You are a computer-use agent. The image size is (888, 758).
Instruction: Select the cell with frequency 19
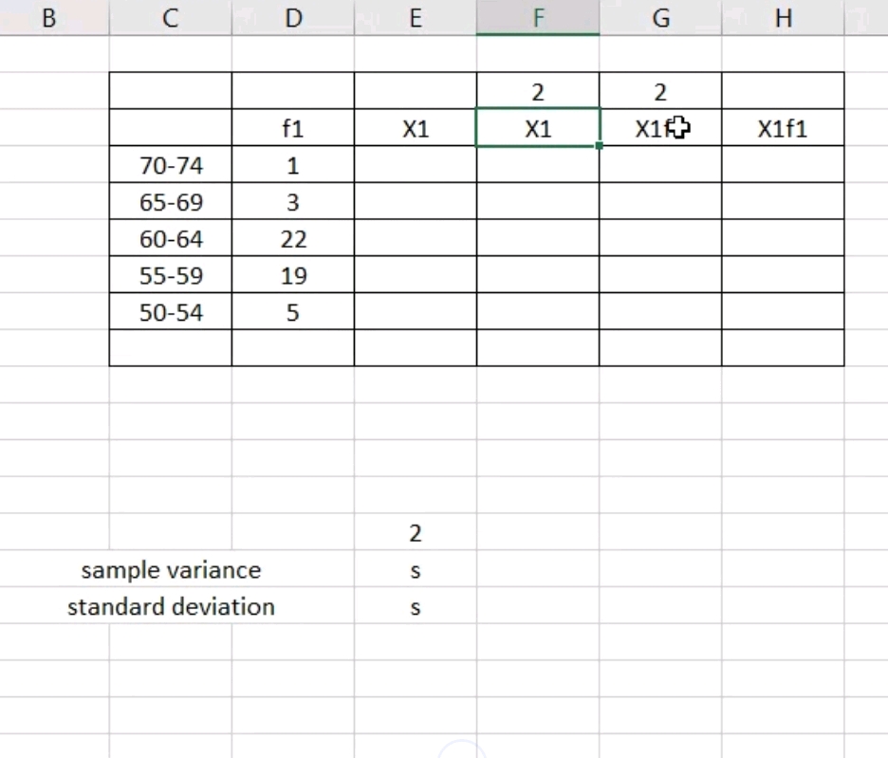[293, 275]
